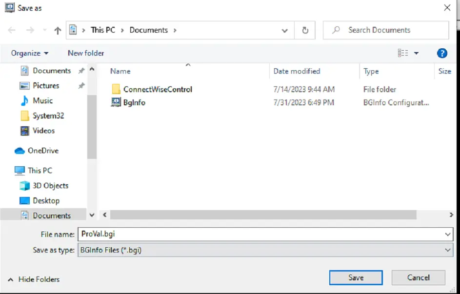Screen dimensions: 460x294
Task: Open the Organize menu
Action: click(x=30, y=53)
